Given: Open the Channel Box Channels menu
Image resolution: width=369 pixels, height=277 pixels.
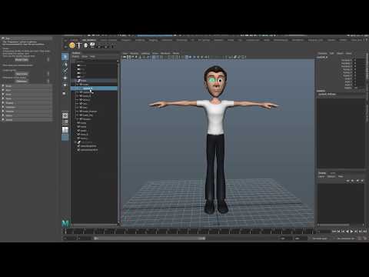Looking at the screenshot, I should (x=323, y=53).
